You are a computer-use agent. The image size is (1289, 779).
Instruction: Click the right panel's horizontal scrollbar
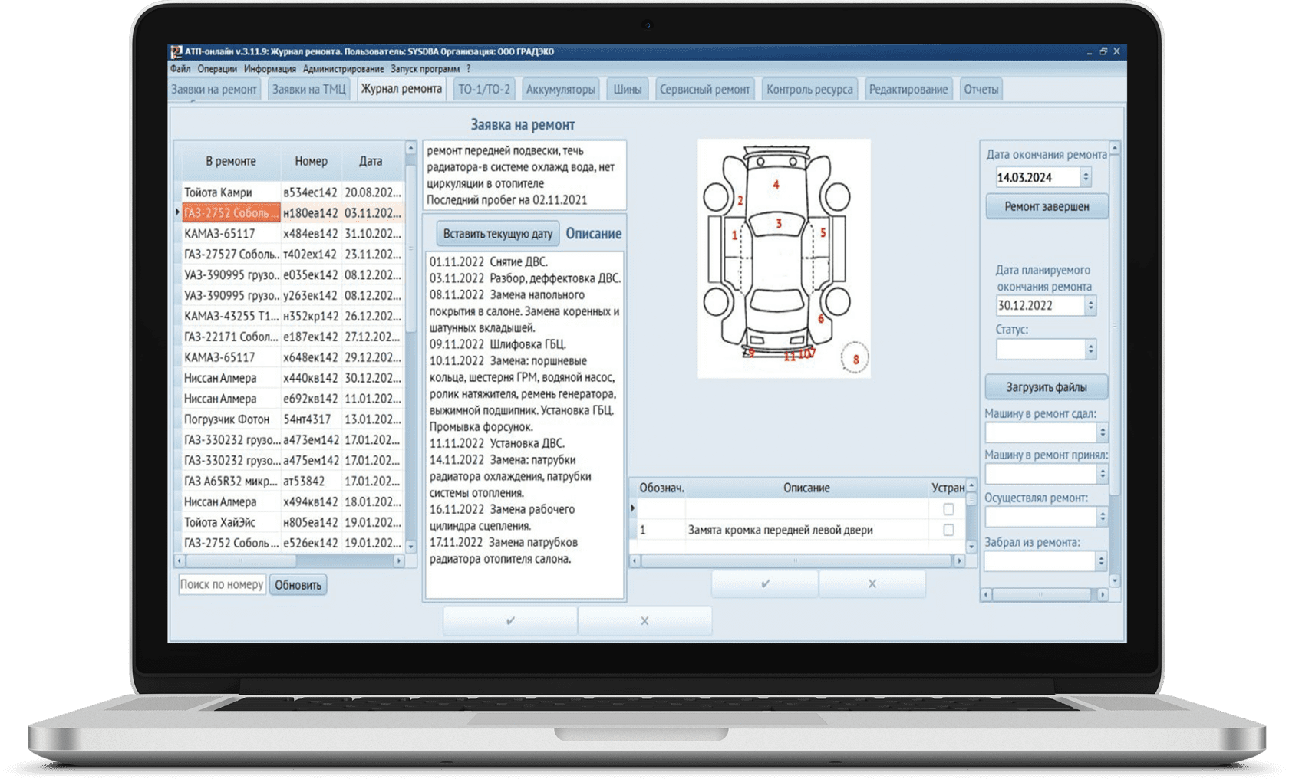(1044, 594)
